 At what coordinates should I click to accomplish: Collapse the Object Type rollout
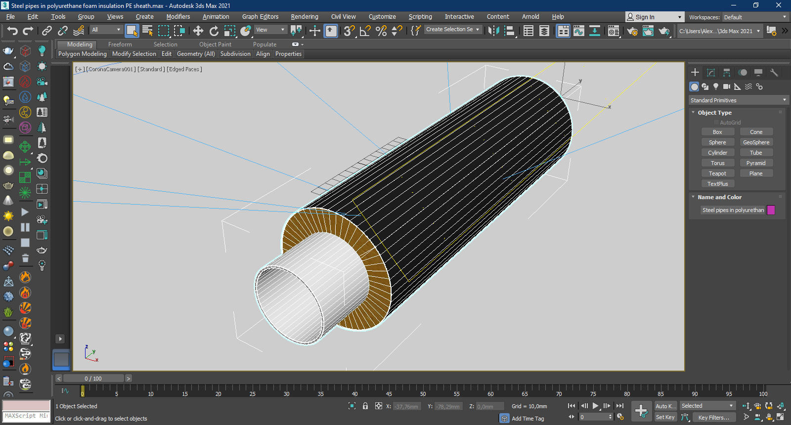point(714,113)
